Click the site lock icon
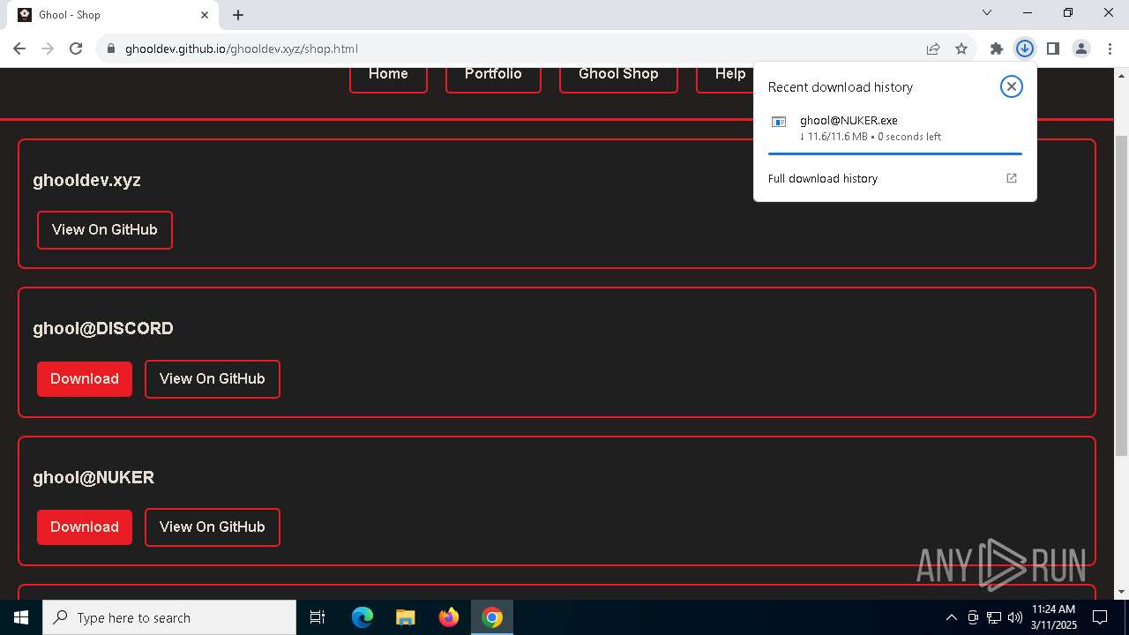Image resolution: width=1129 pixels, height=635 pixels. click(111, 49)
